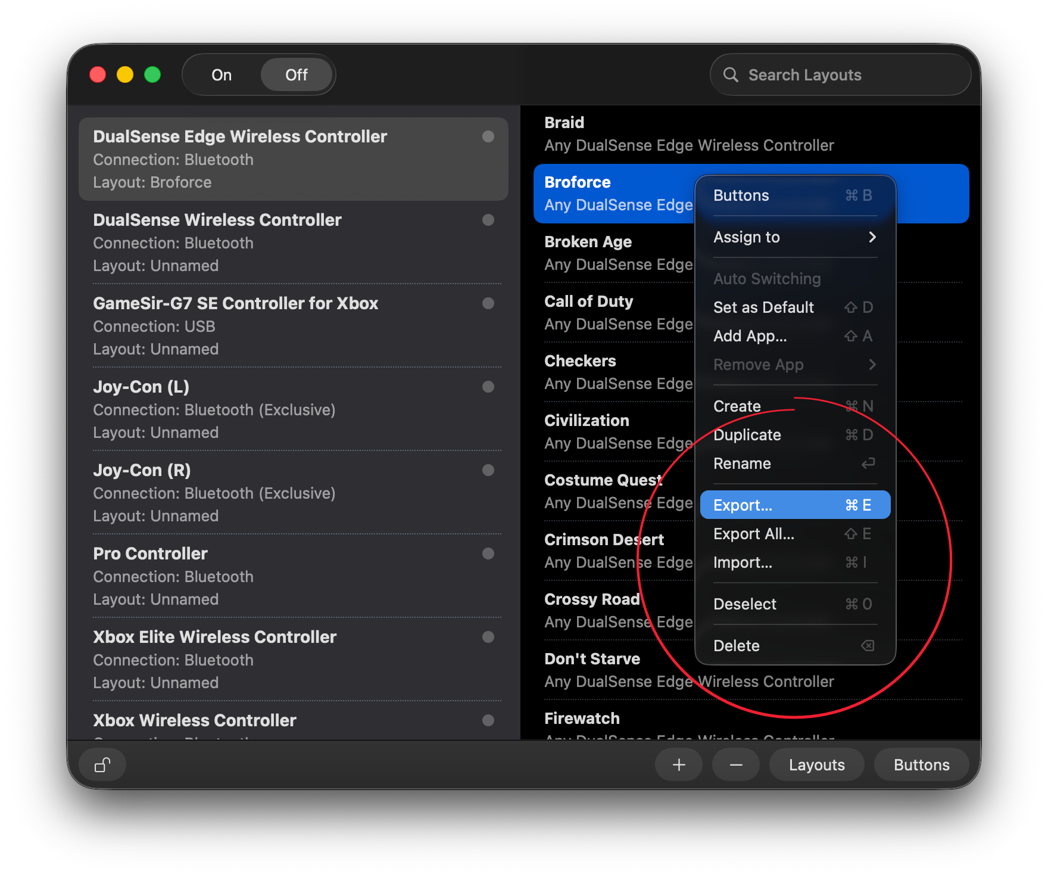Toggle status dot for Joy-Con (R)
Image resolution: width=1048 pixels, height=880 pixels.
point(488,470)
